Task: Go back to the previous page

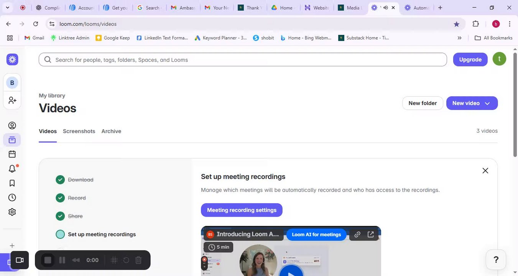Action: pos(8,24)
